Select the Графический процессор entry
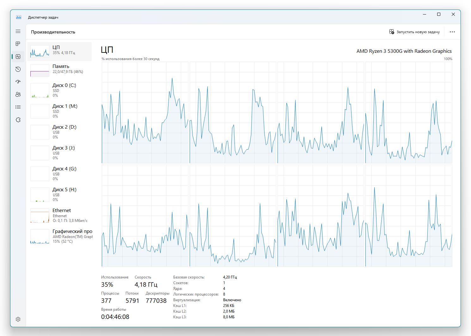Screen dimensions: 471x336 coord(59,236)
